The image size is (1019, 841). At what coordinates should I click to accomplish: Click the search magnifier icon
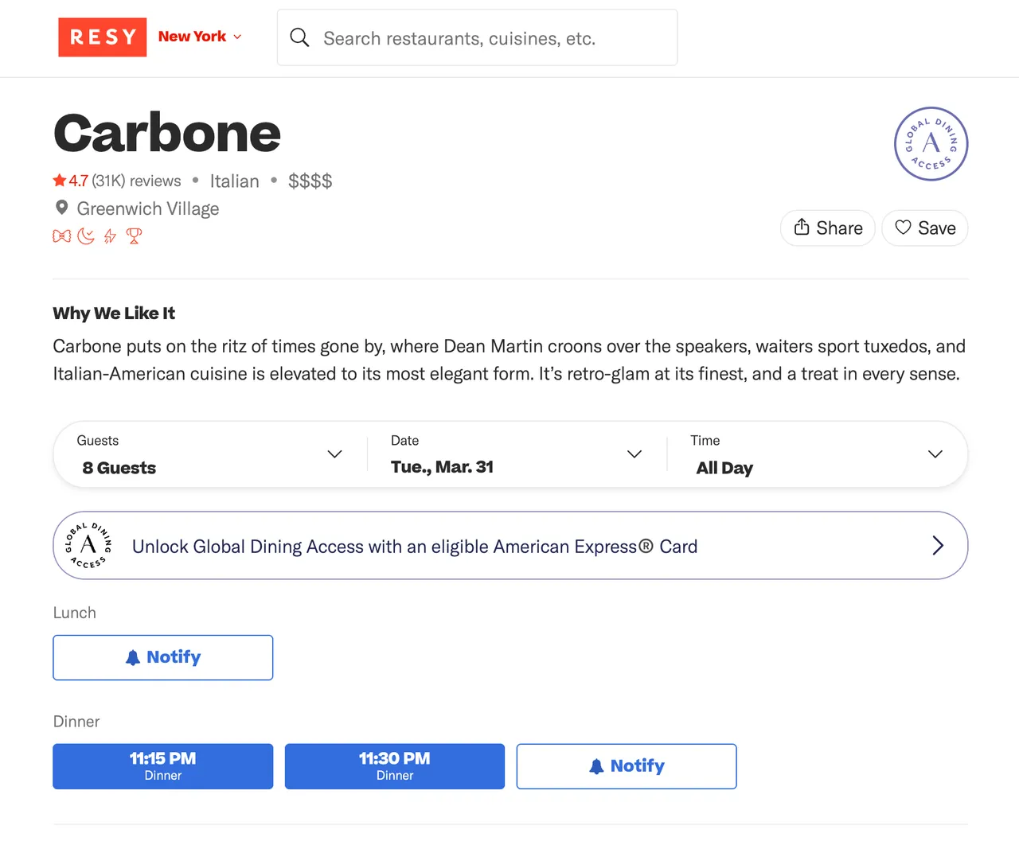pyautogui.click(x=299, y=37)
